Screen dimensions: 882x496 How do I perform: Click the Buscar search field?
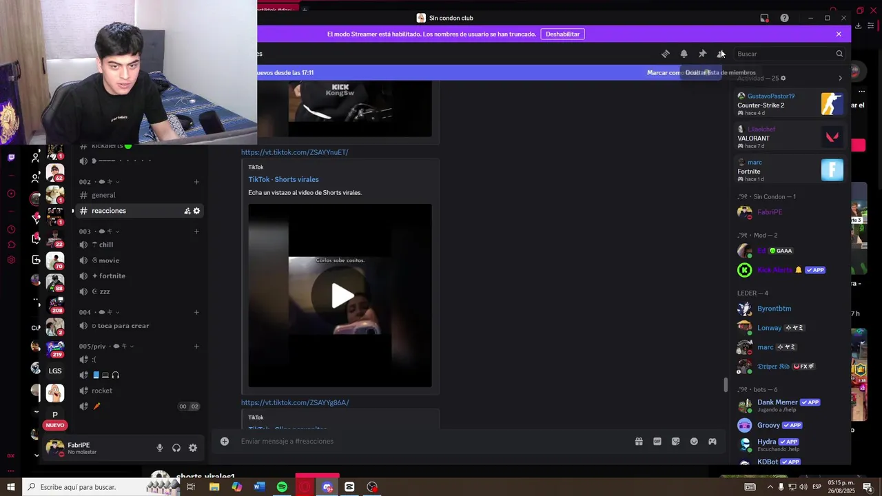[790, 54]
